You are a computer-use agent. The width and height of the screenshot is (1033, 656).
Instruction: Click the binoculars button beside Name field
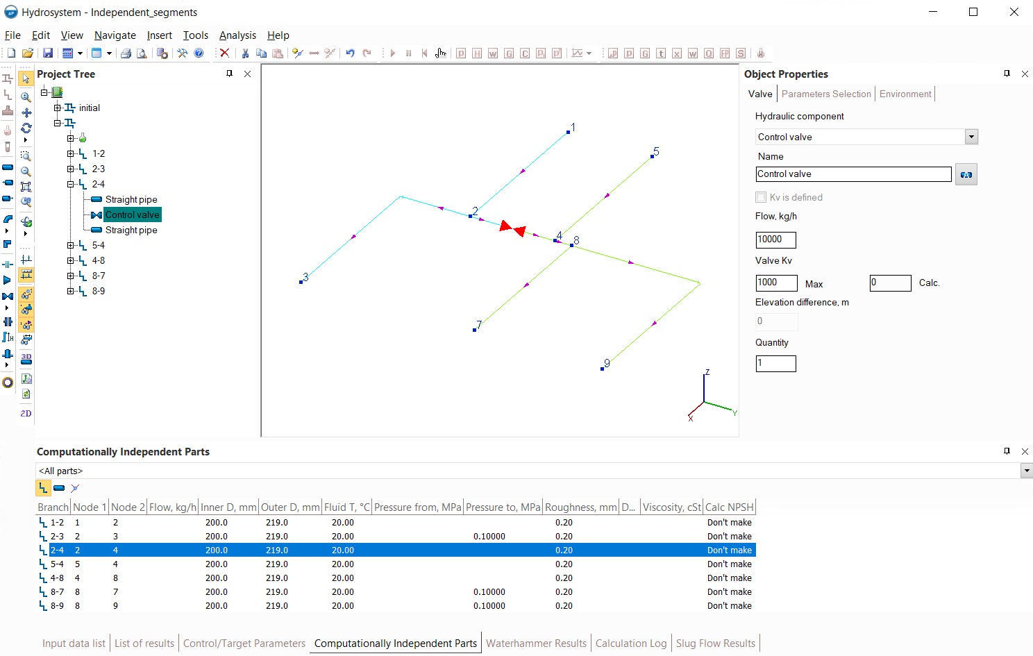pos(966,174)
